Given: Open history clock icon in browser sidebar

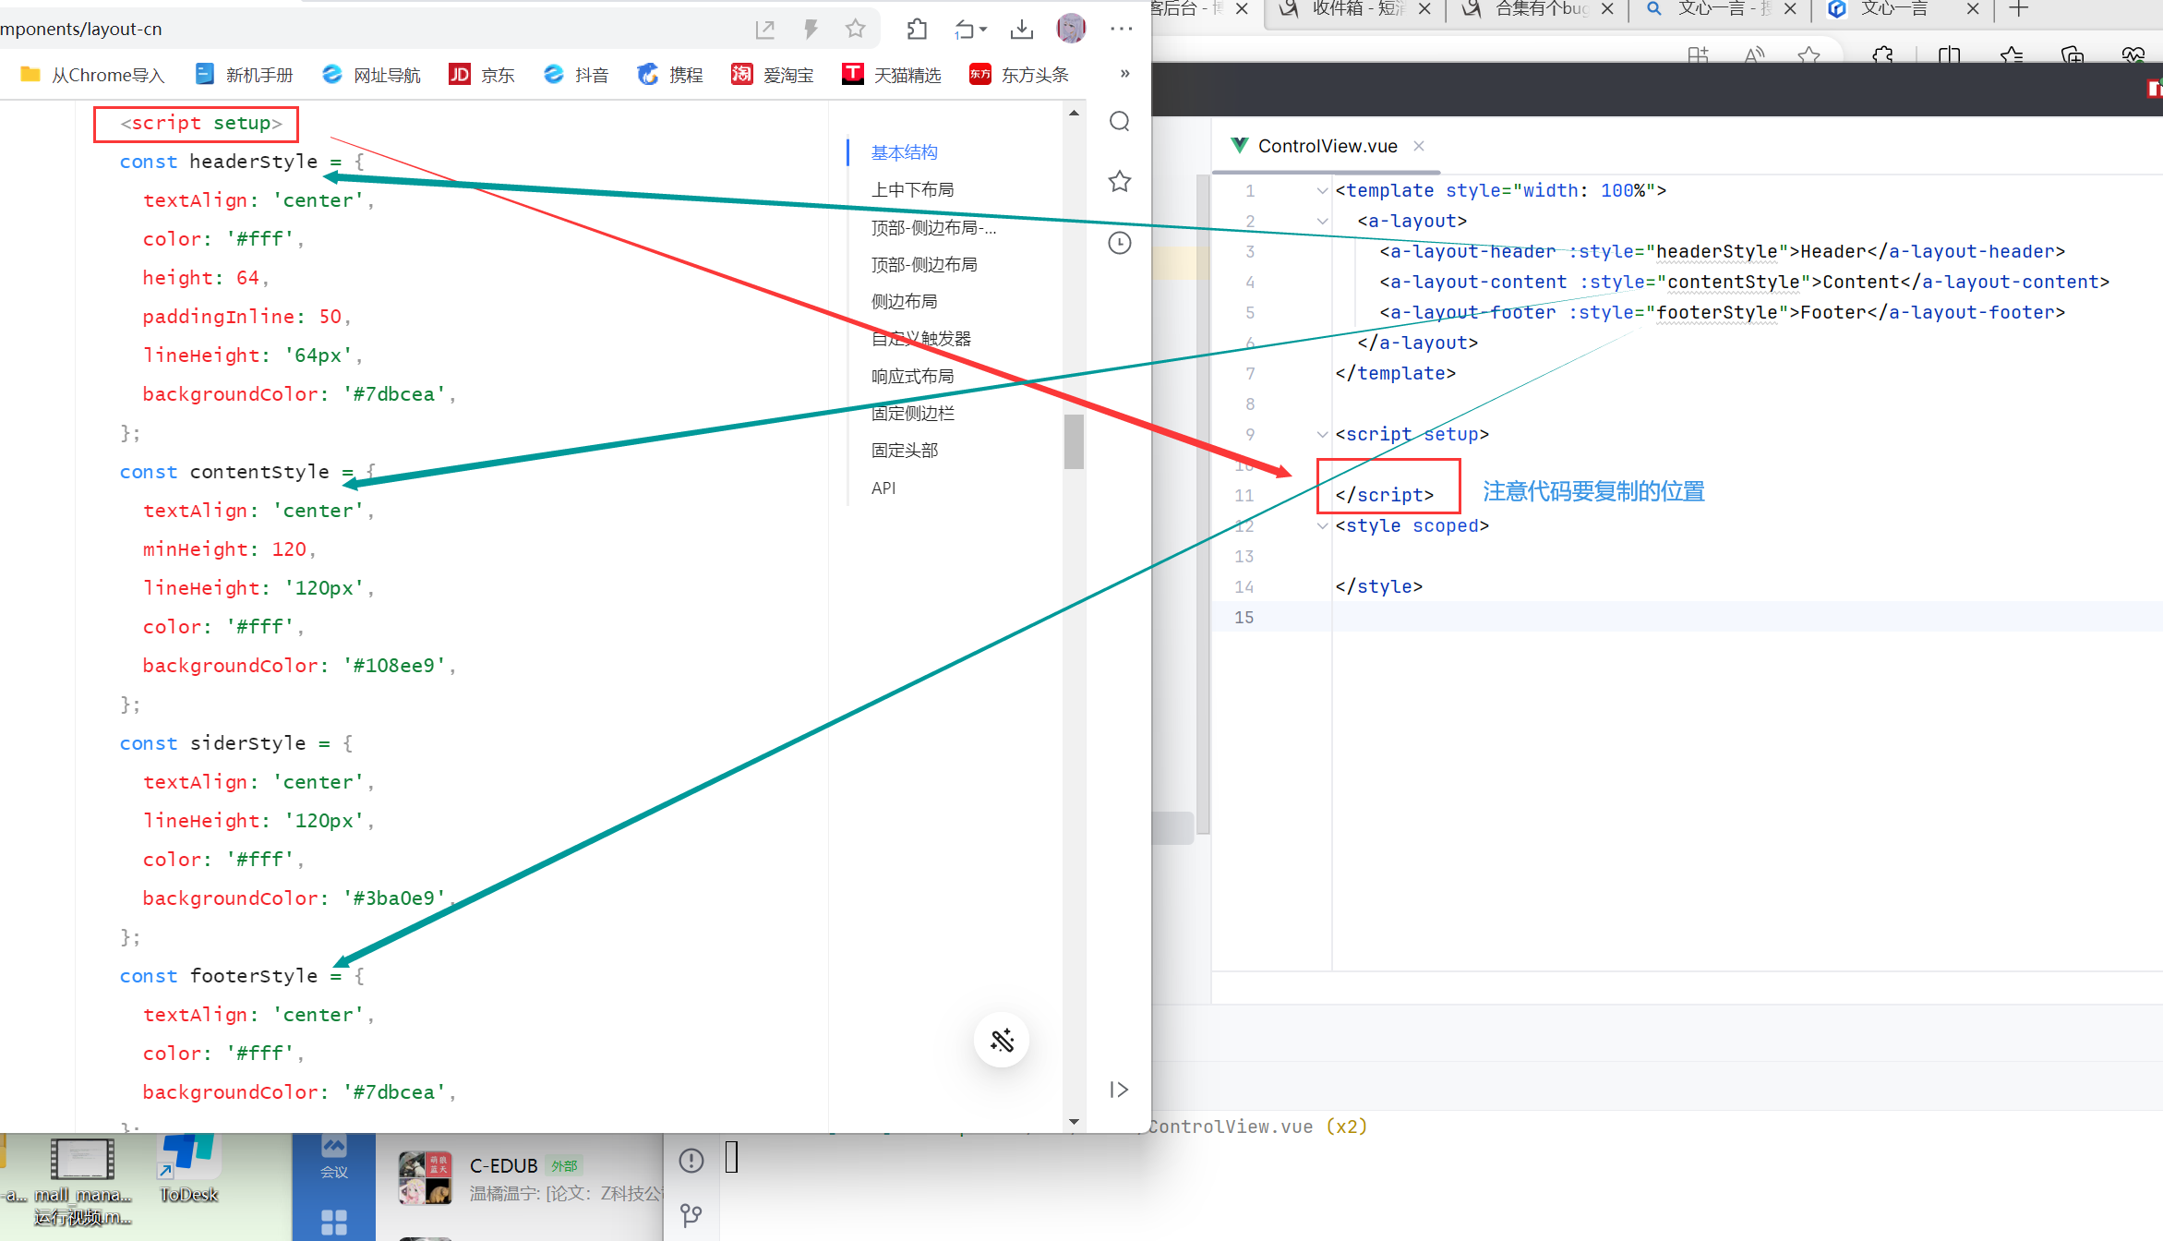Looking at the screenshot, I should click(1120, 243).
